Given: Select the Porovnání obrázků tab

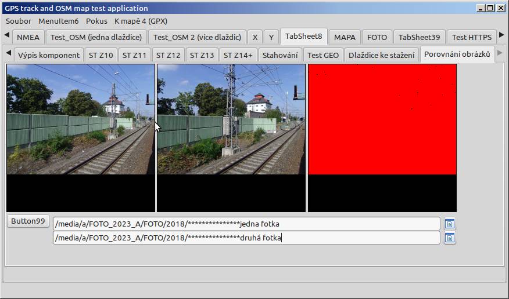Looking at the screenshot, I should tap(457, 54).
